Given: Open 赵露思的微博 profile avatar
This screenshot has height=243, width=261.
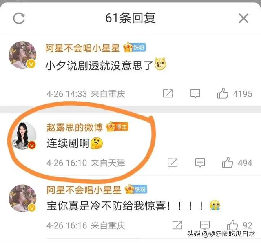Looking at the screenshot, I should [24, 136].
